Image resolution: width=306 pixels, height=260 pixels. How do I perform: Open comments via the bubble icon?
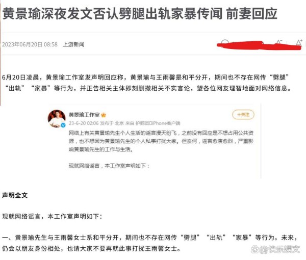point(225,43)
